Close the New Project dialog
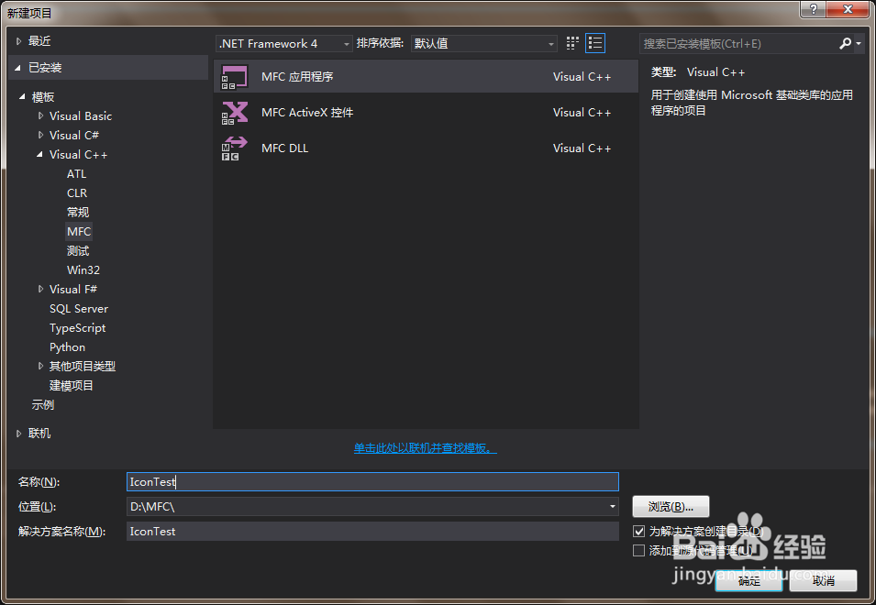The height and width of the screenshot is (605, 876). (x=848, y=9)
